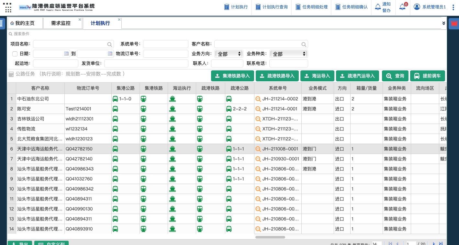Image resolution: width=459 pixels, height=245 pixels.
Task: Click the notification bell with red badge
Action: 403,7
